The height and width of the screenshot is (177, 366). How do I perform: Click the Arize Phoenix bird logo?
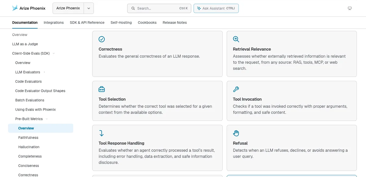tap(15, 8)
